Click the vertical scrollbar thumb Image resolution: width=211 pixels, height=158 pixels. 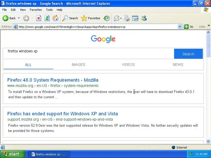point(208,46)
